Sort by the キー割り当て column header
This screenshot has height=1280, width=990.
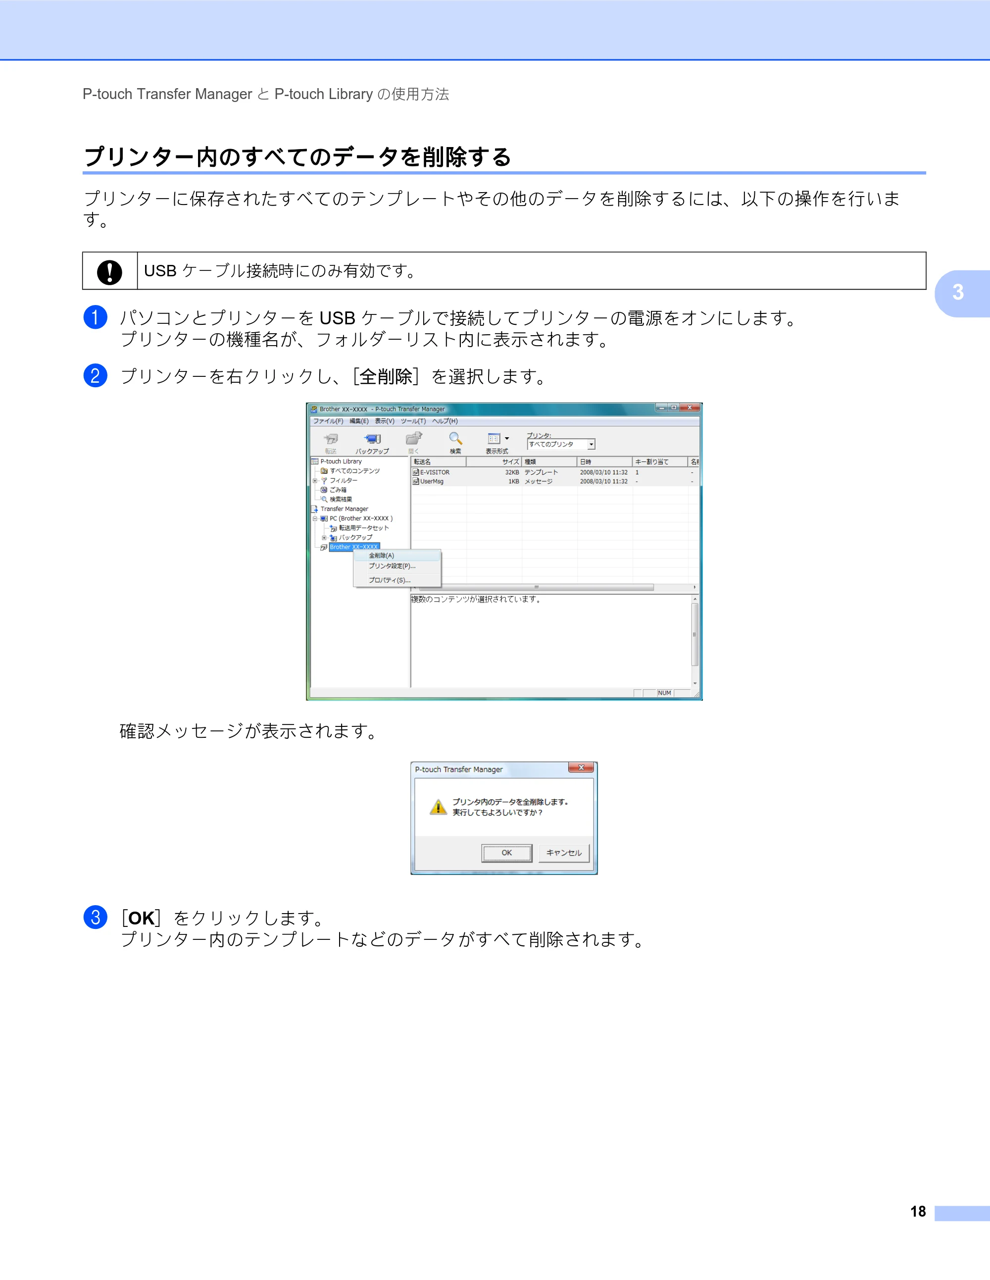[x=660, y=462]
